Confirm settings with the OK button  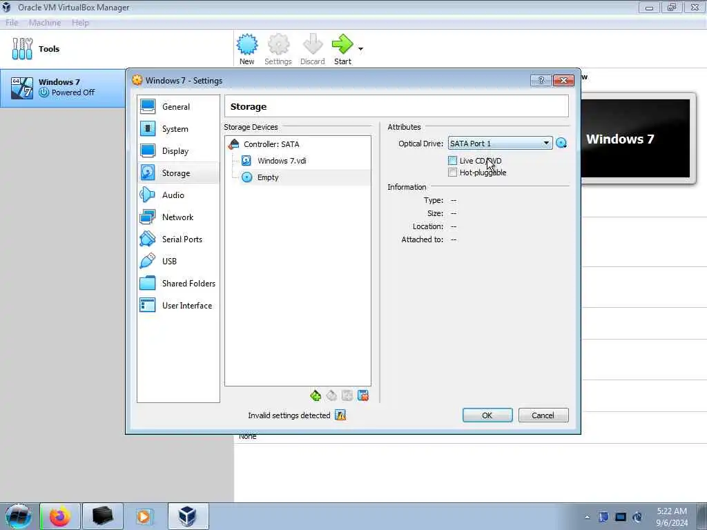(x=487, y=415)
